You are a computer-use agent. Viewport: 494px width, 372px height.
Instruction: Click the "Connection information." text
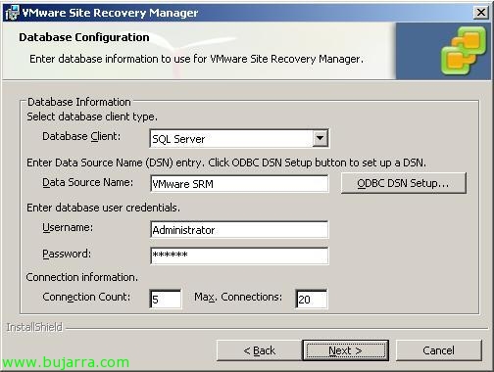coord(82,277)
